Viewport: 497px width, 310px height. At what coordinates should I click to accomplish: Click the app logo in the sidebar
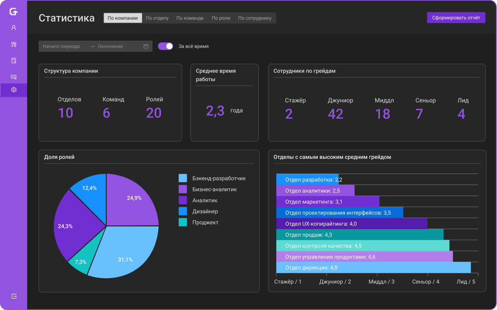pos(14,11)
